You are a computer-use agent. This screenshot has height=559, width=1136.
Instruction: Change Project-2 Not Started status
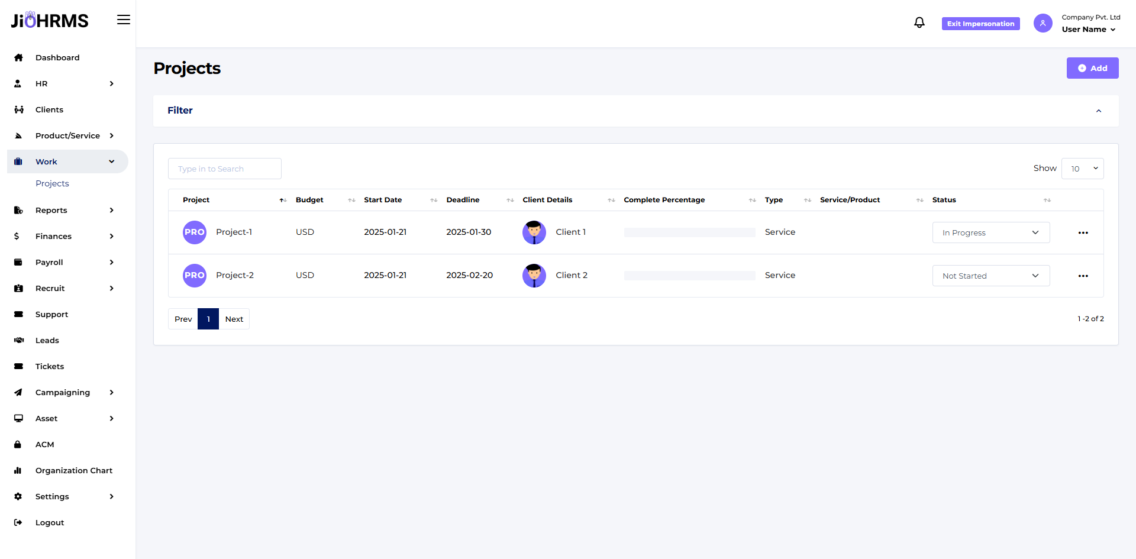click(990, 276)
